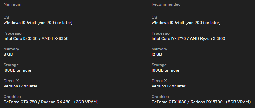Click the Direct X label under Recommended
Image resolution: width=255 pixels, height=108 pixels.
tap(159, 81)
